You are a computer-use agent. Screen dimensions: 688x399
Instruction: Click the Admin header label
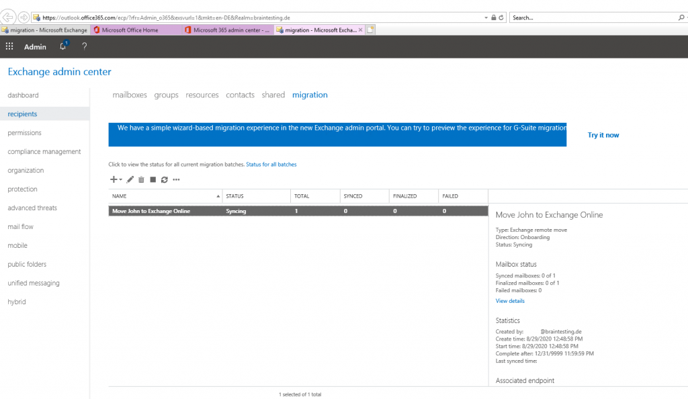[35, 46]
